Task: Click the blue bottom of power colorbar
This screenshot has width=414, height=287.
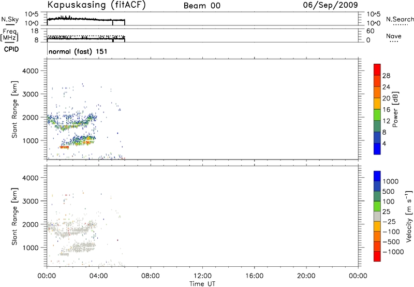Action: (x=377, y=149)
